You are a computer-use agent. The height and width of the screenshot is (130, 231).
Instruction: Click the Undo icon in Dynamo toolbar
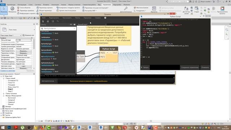(x=58, y=21)
